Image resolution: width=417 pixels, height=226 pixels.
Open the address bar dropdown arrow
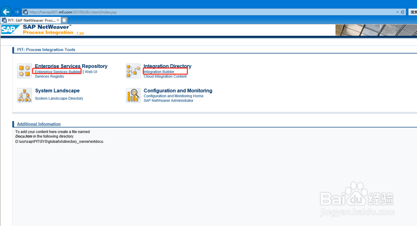click(397, 12)
